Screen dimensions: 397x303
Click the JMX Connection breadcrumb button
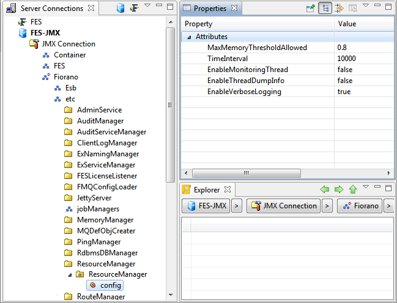click(x=283, y=206)
